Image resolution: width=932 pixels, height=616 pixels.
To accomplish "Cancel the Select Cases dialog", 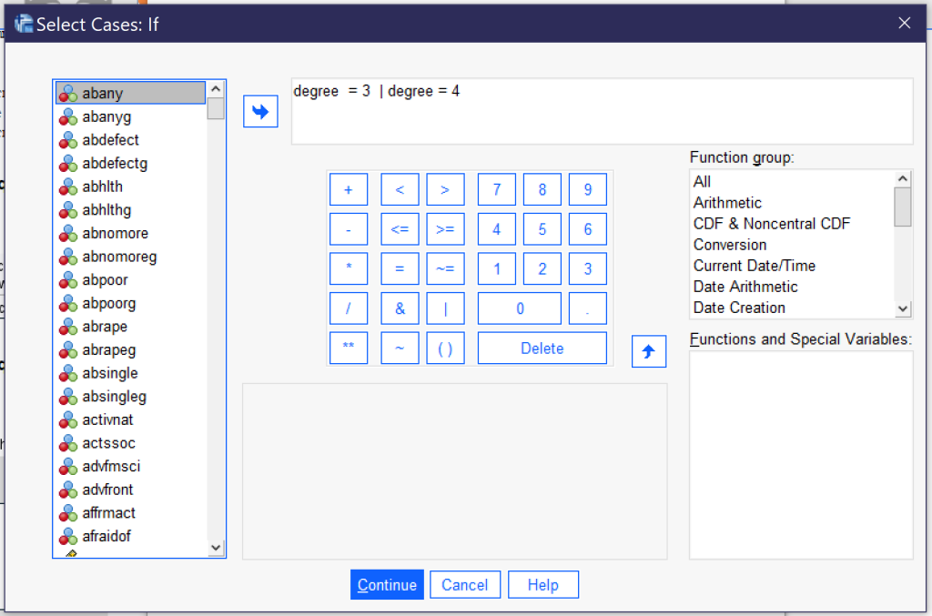I will pos(464,584).
